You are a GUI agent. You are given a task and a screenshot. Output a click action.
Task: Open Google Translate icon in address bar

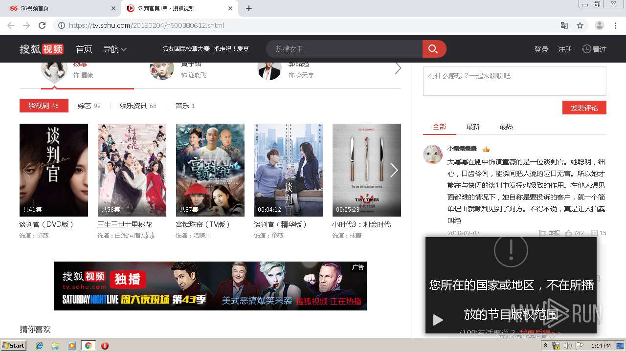[564, 25]
